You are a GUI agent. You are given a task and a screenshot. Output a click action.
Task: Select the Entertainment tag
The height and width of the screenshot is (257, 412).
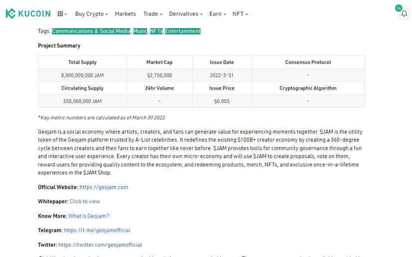183,31
